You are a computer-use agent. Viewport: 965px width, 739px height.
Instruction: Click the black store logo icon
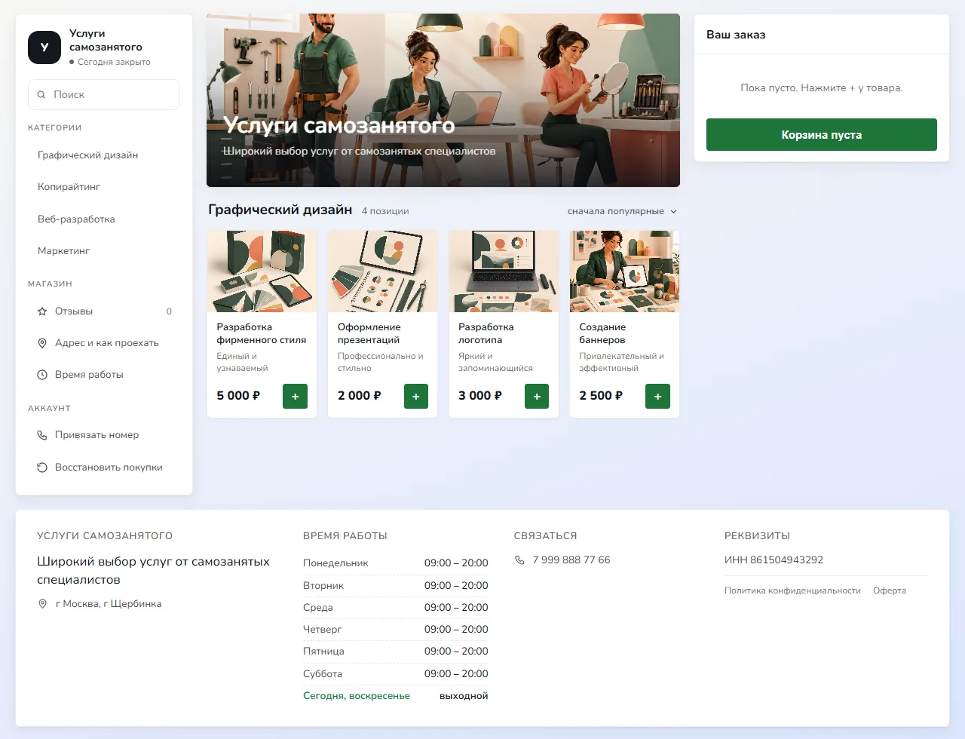pos(44,48)
